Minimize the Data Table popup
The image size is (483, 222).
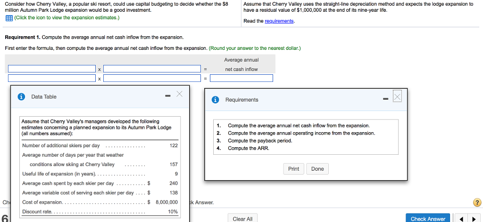tap(167, 96)
